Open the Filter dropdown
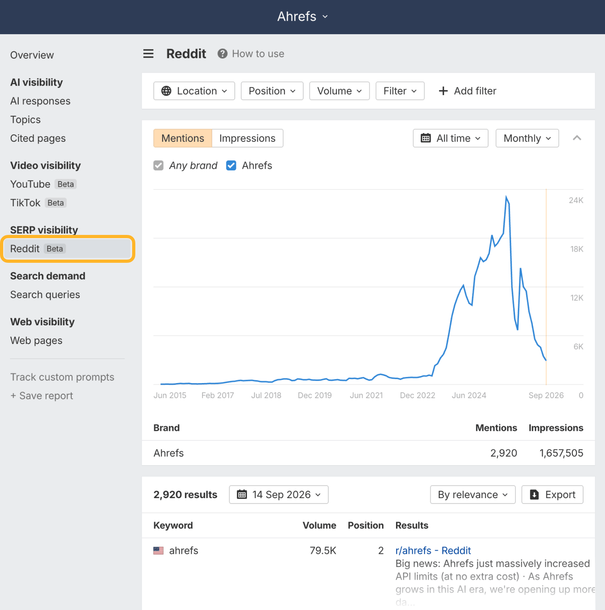This screenshot has height=610, width=605. point(400,91)
